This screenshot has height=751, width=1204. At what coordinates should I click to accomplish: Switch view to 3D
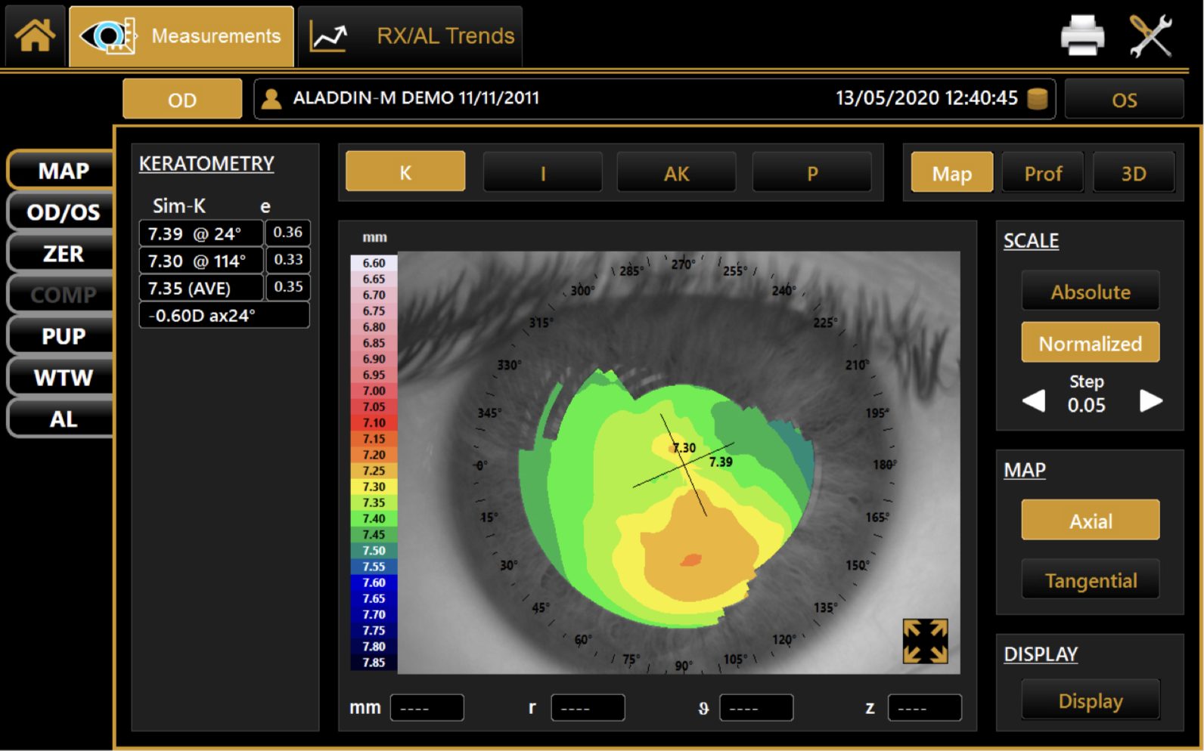(1134, 173)
